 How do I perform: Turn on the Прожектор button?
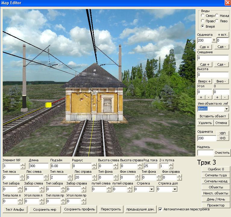pyautogui.click(x=216, y=205)
